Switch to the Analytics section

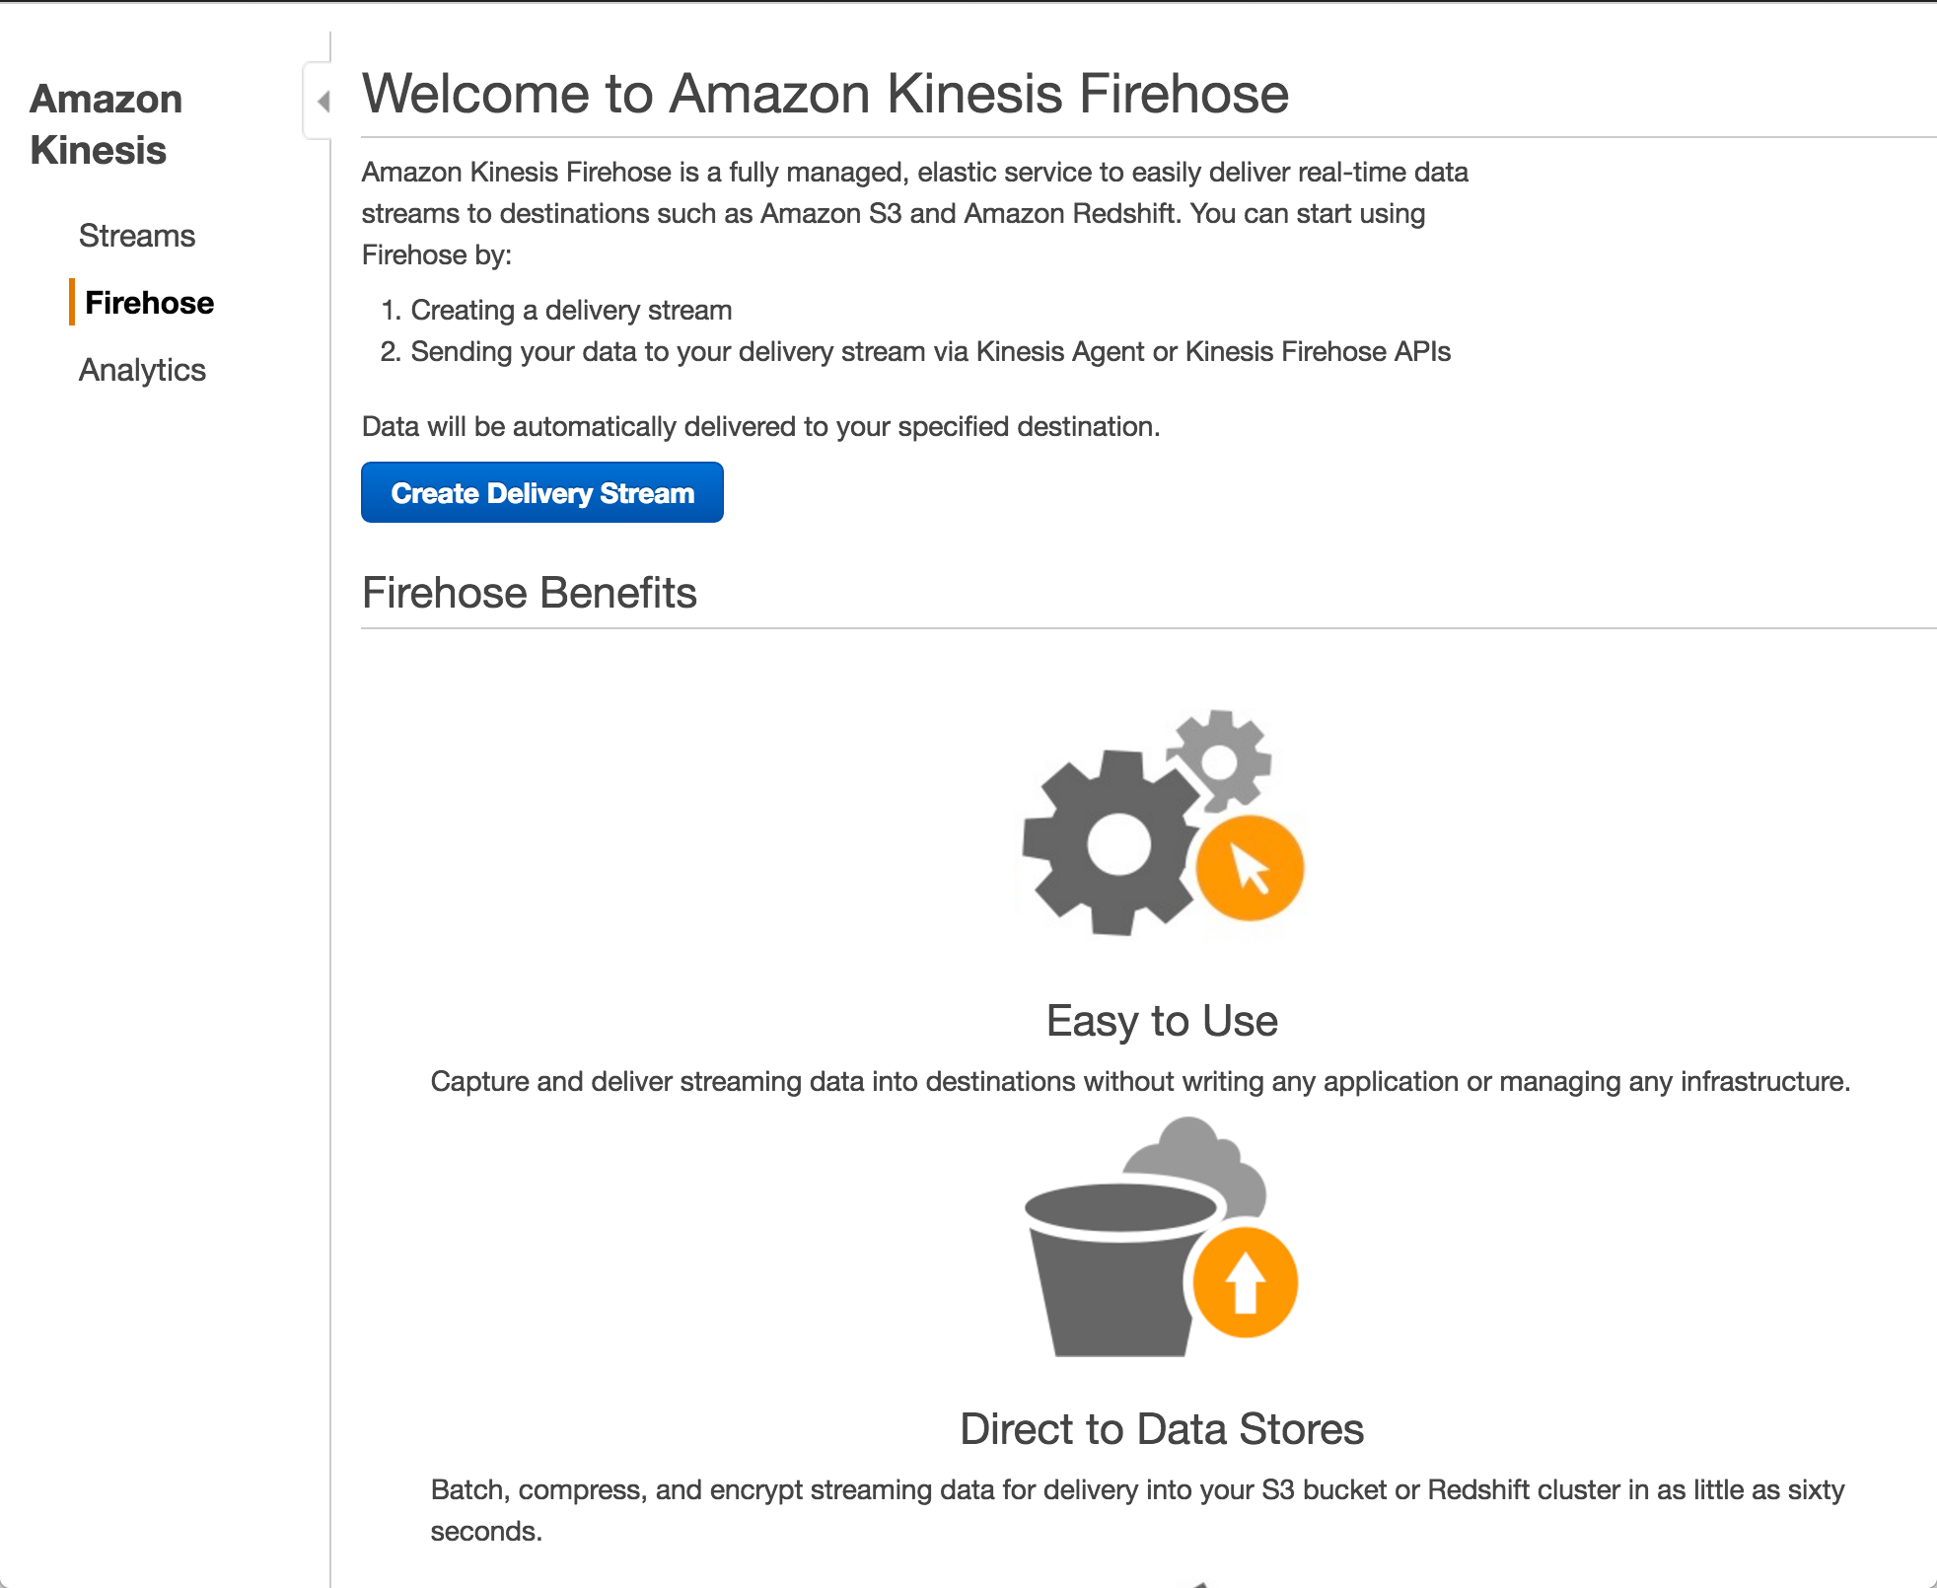[x=142, y=369]
